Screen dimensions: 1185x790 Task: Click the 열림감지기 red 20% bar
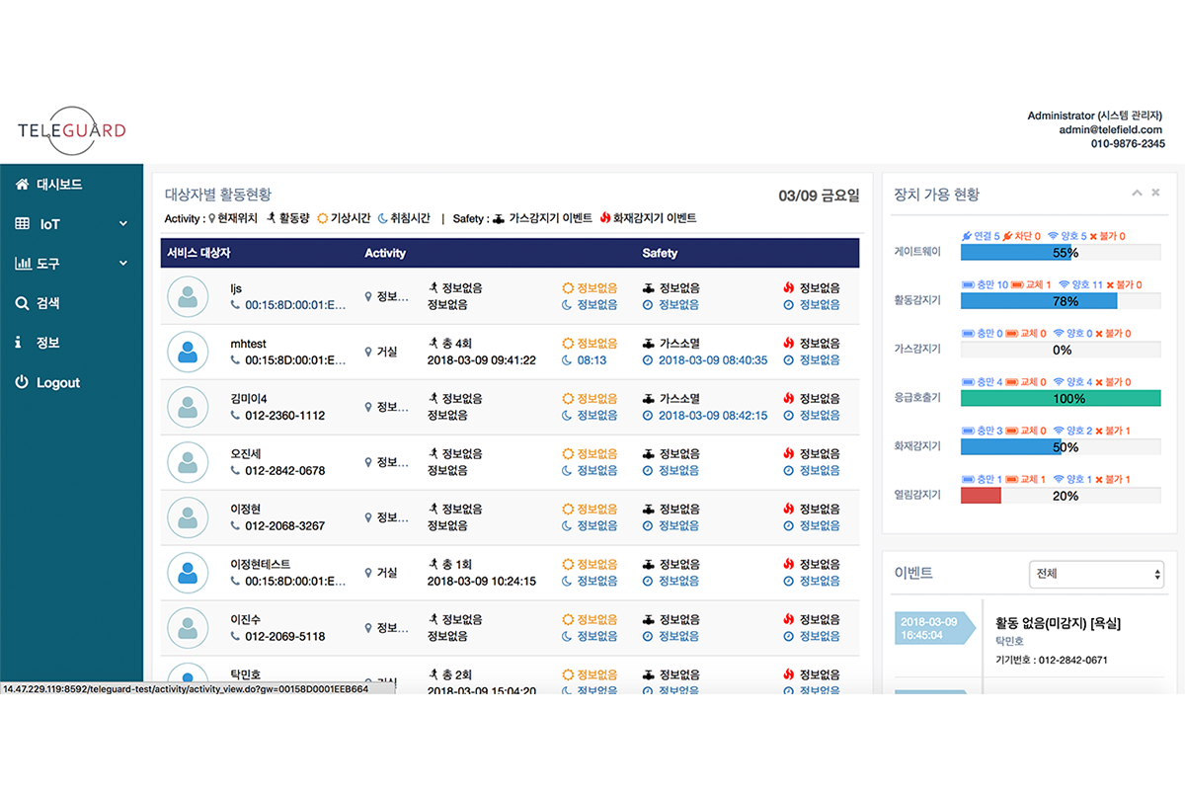[981, 496]
